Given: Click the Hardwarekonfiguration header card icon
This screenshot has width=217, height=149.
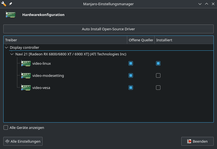Looking at the screenshot, I should pos(10,15).
